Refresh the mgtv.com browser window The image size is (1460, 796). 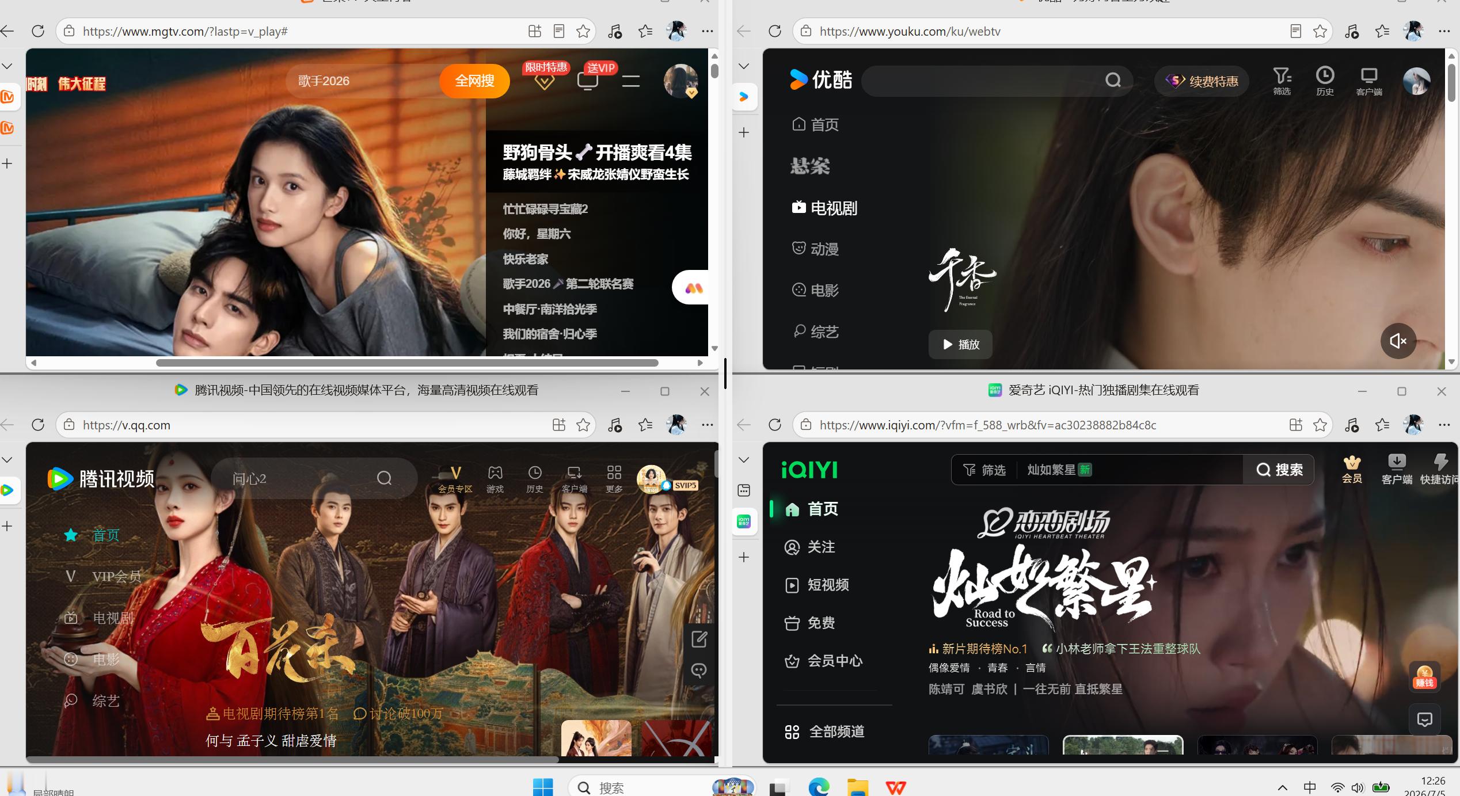click(x=38, y=31)
